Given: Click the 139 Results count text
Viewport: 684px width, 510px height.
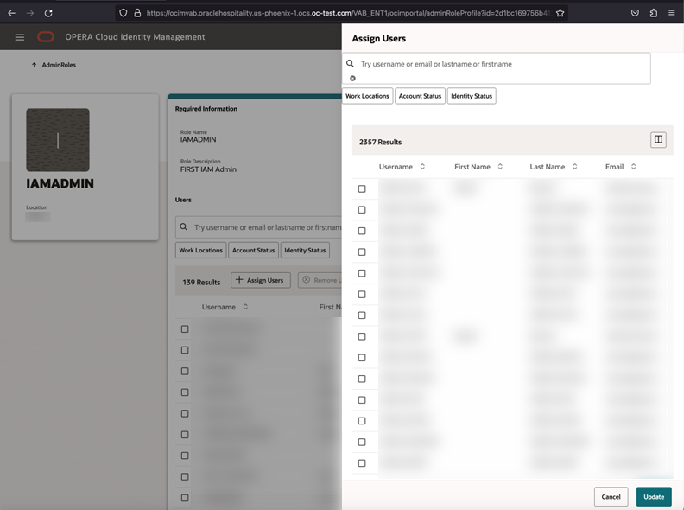Looking at the screenshot, I should (201, 283).
